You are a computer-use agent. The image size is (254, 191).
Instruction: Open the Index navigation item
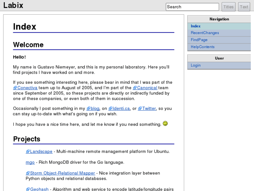click(x=196, y=26)
